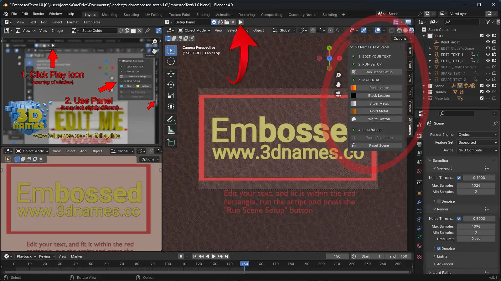Open the Render properties tab icon
The height and width of the screenshot is (281, 501).
point(419,136)
